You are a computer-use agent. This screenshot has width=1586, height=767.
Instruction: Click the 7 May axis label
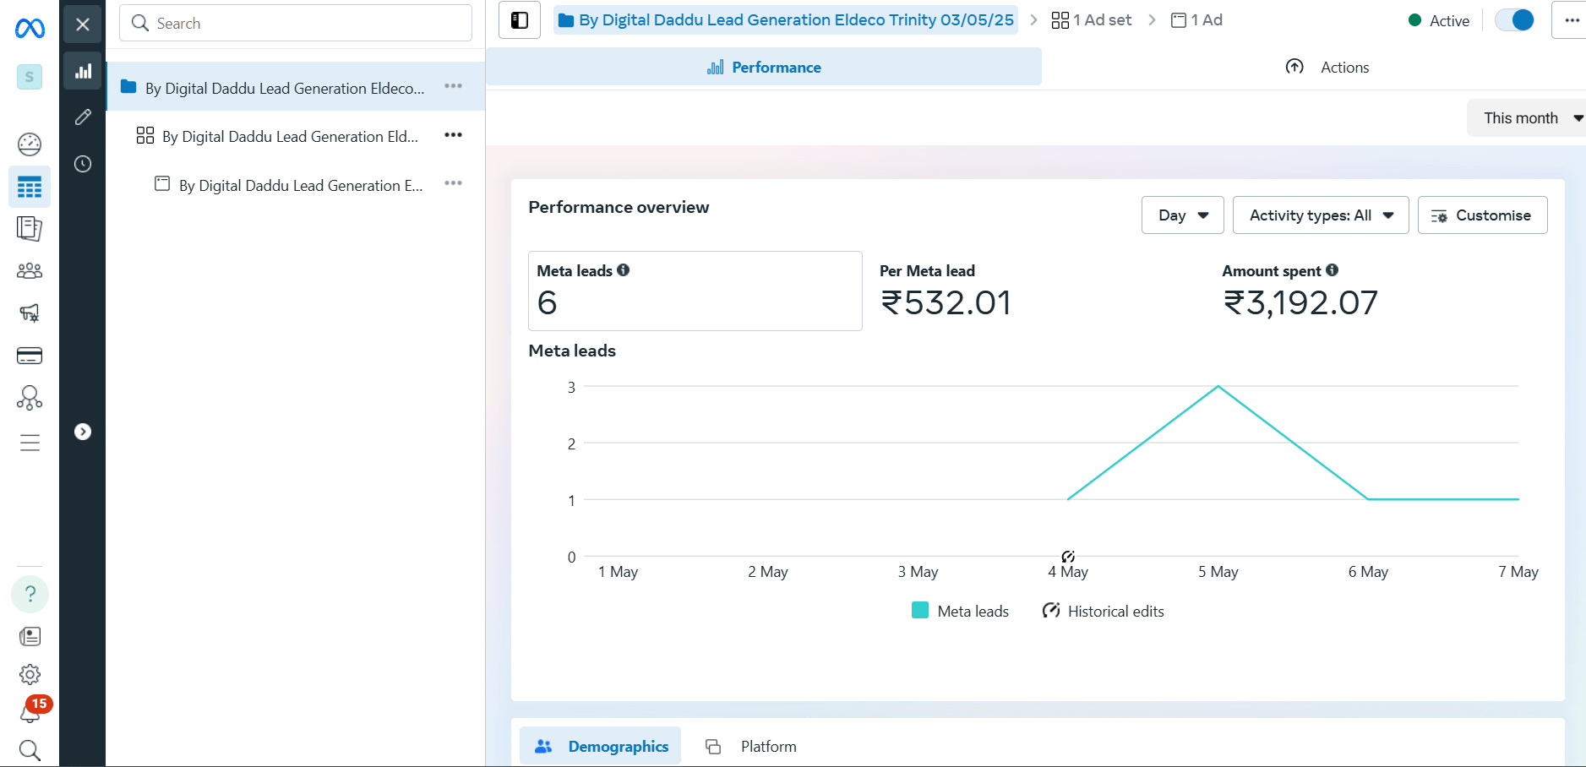tap(1518, 572)
